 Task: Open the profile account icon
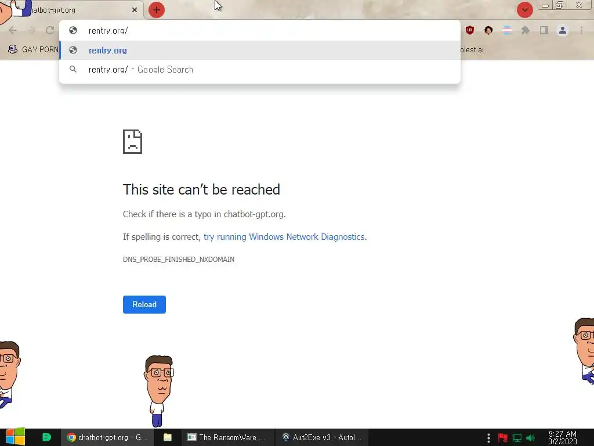(563, 30)
